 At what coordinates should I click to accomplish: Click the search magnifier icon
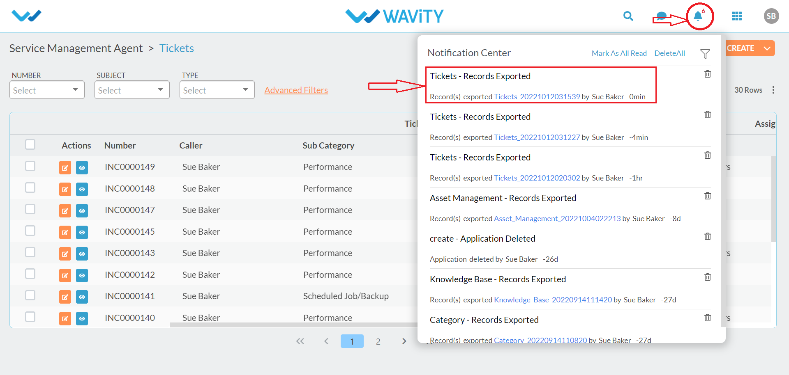(628, 16)
